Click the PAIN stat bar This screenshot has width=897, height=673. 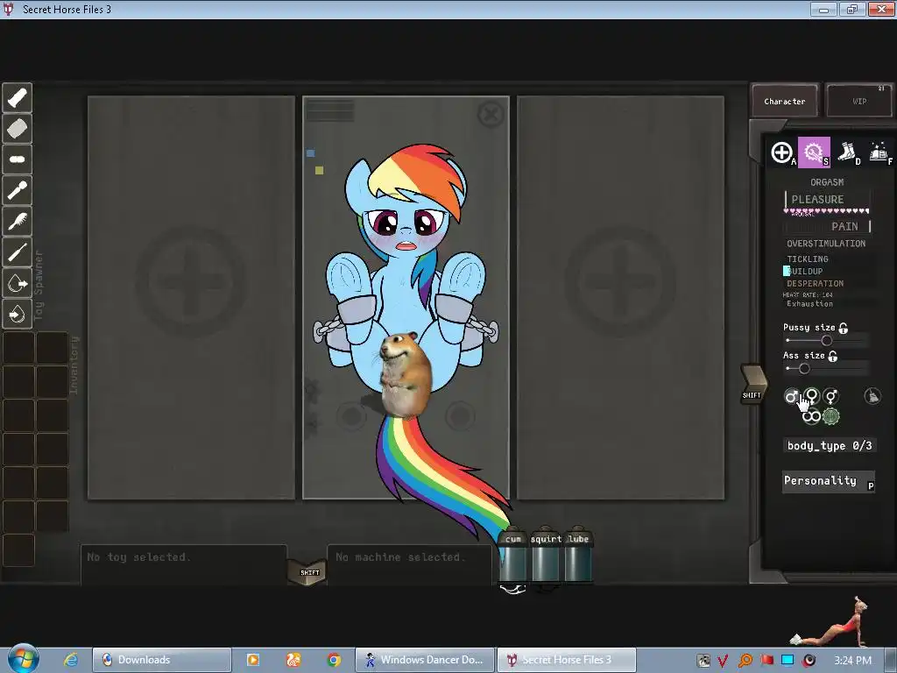pos(827,227)
